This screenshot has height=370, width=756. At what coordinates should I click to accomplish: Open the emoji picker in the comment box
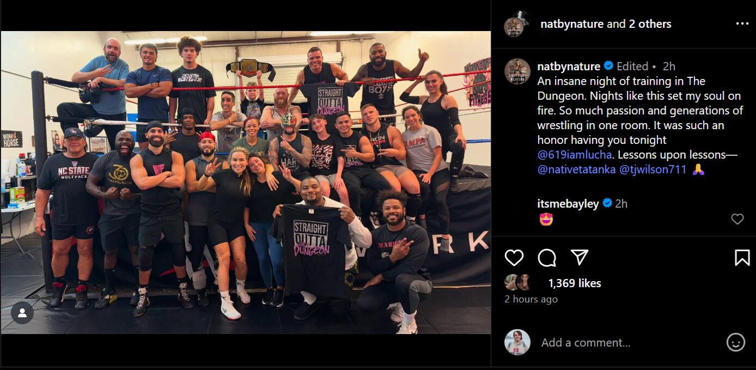736,342
